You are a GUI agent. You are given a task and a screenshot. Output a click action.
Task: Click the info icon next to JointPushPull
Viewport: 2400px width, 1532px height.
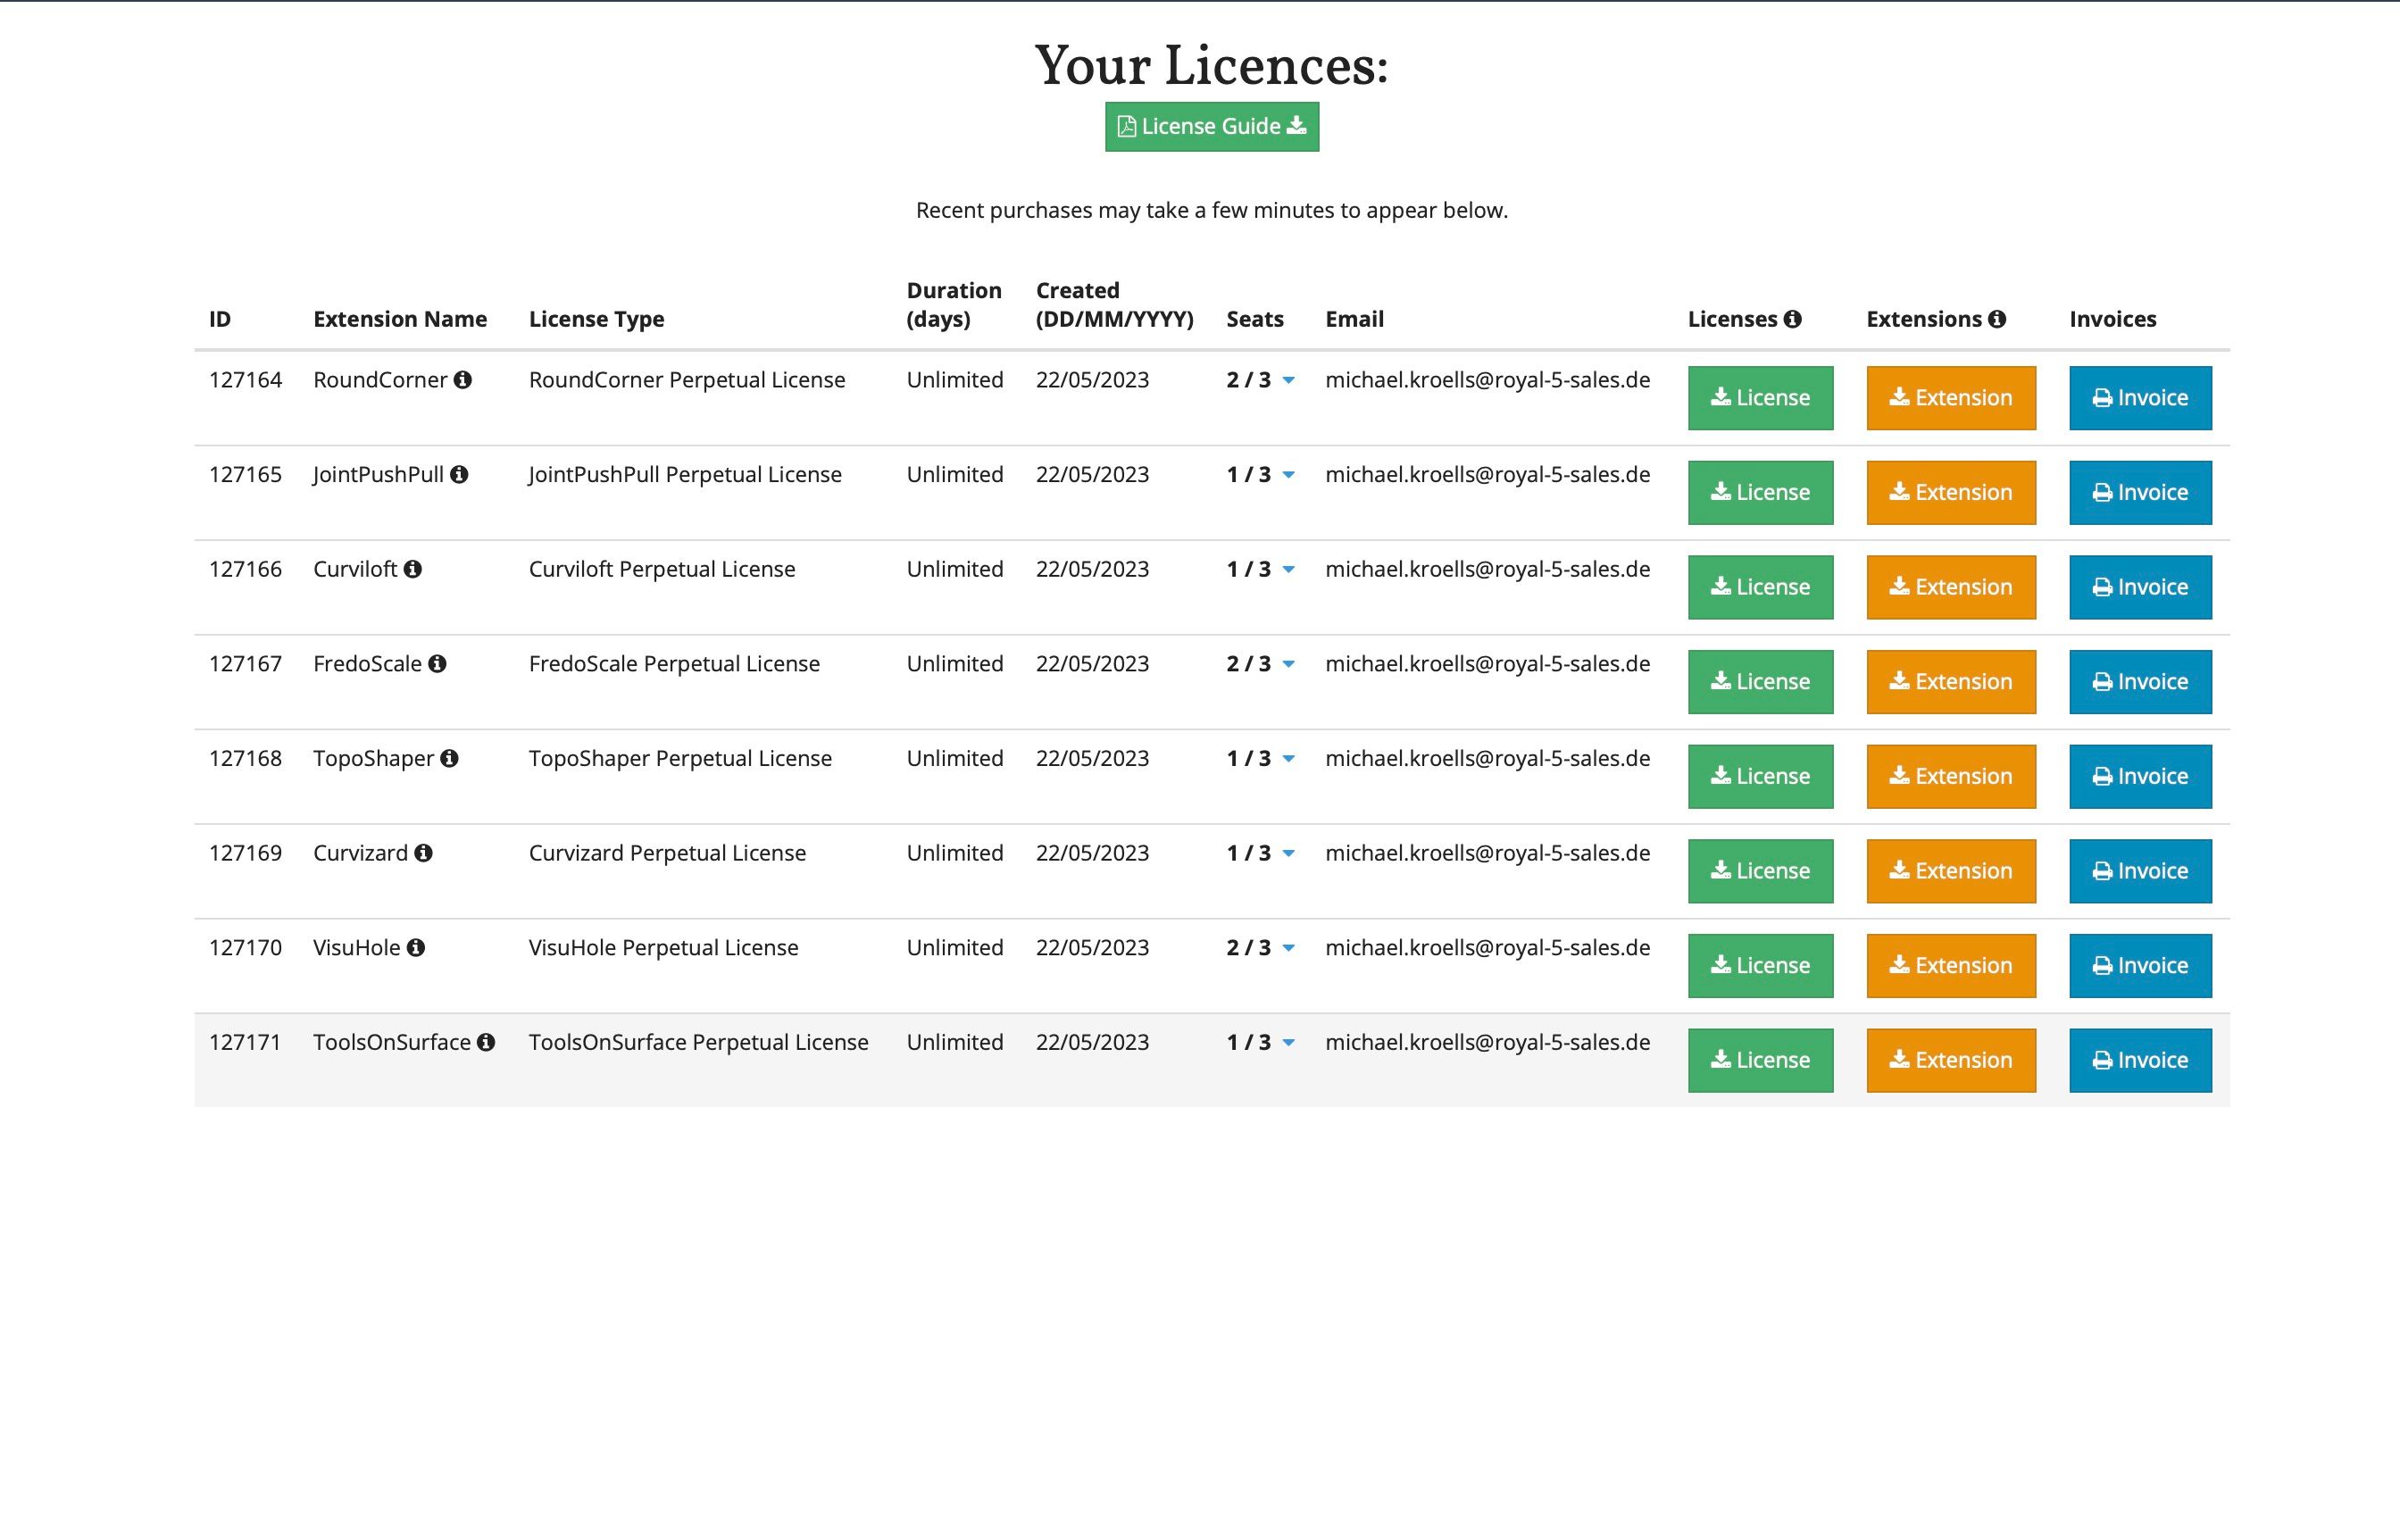[458, 474]
